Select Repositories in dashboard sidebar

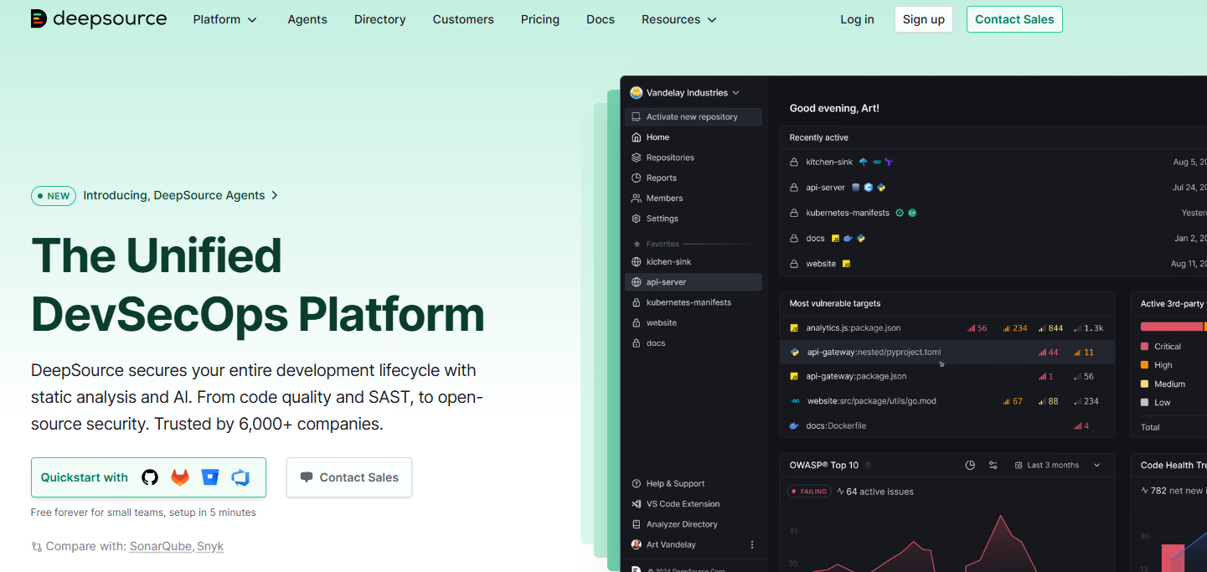694,157
